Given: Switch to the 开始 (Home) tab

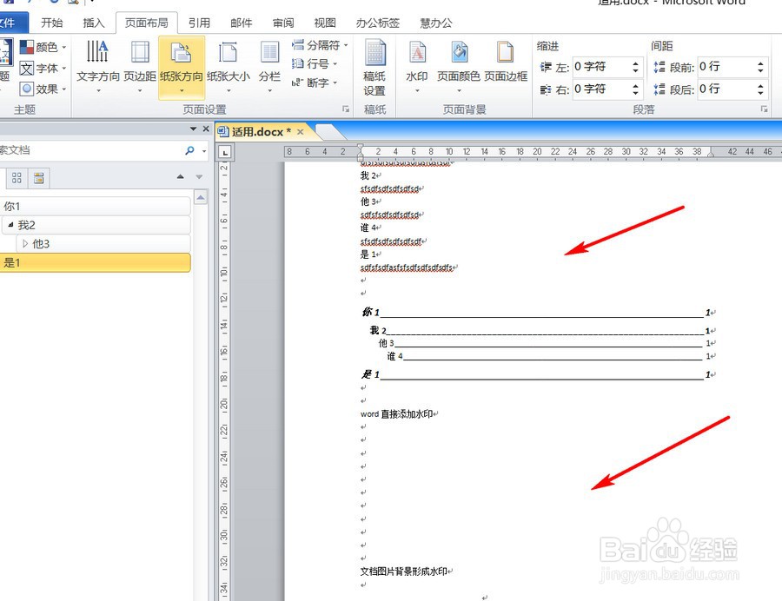Looking at the screenshot, I should click(52, 23).
